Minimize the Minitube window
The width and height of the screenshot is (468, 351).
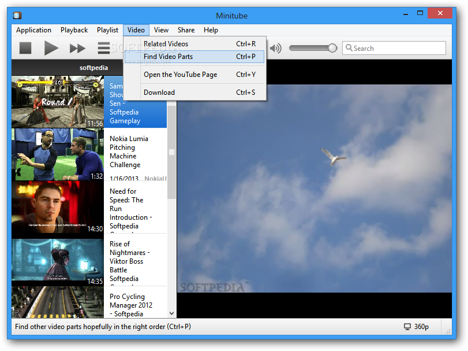coord(406,13)
